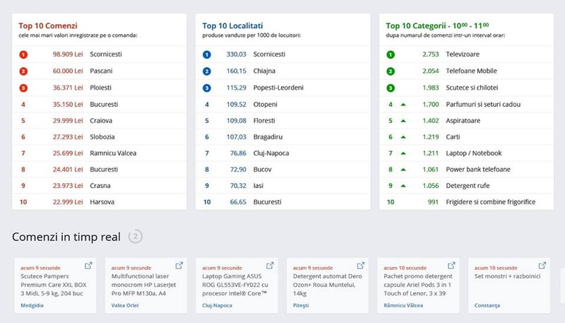The image size is (565, 323).
Task: Select Set monstri + razboinici product card
Action: tap(509, 285)
